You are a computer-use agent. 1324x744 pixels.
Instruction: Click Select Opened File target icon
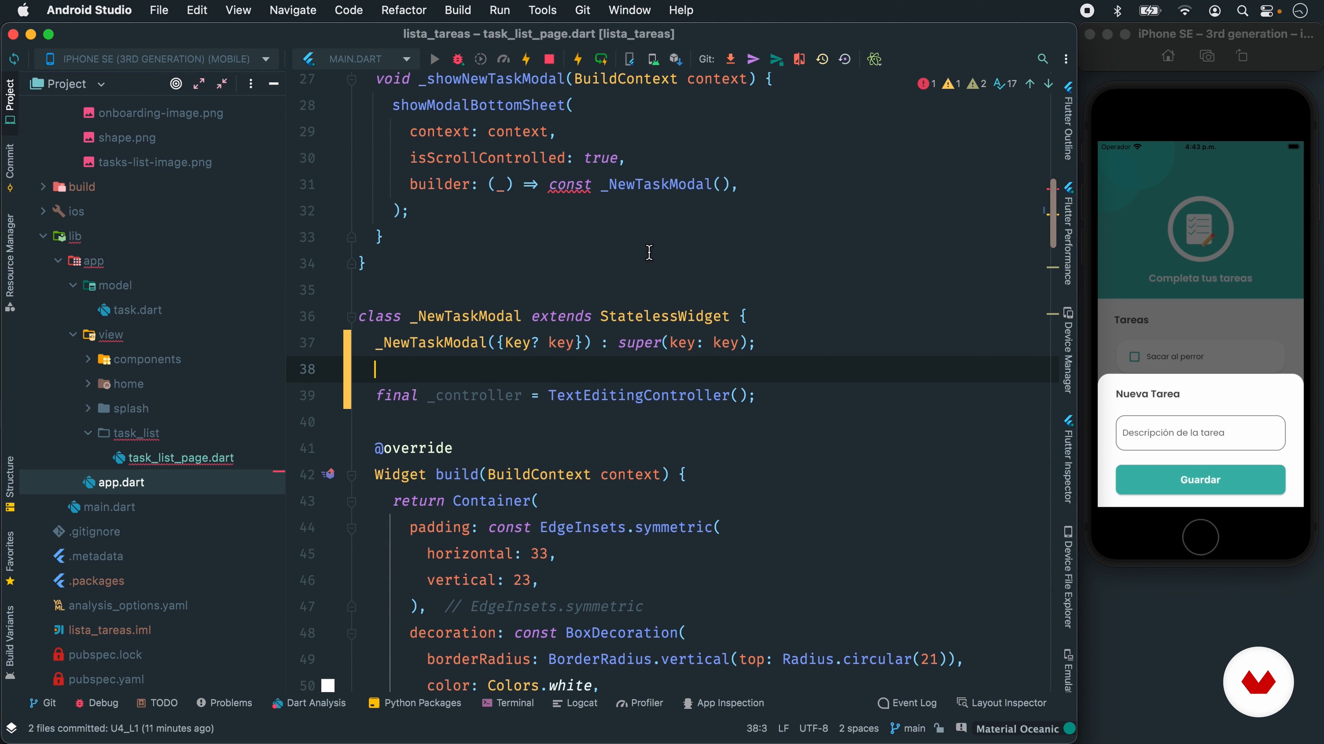[176, 84]
